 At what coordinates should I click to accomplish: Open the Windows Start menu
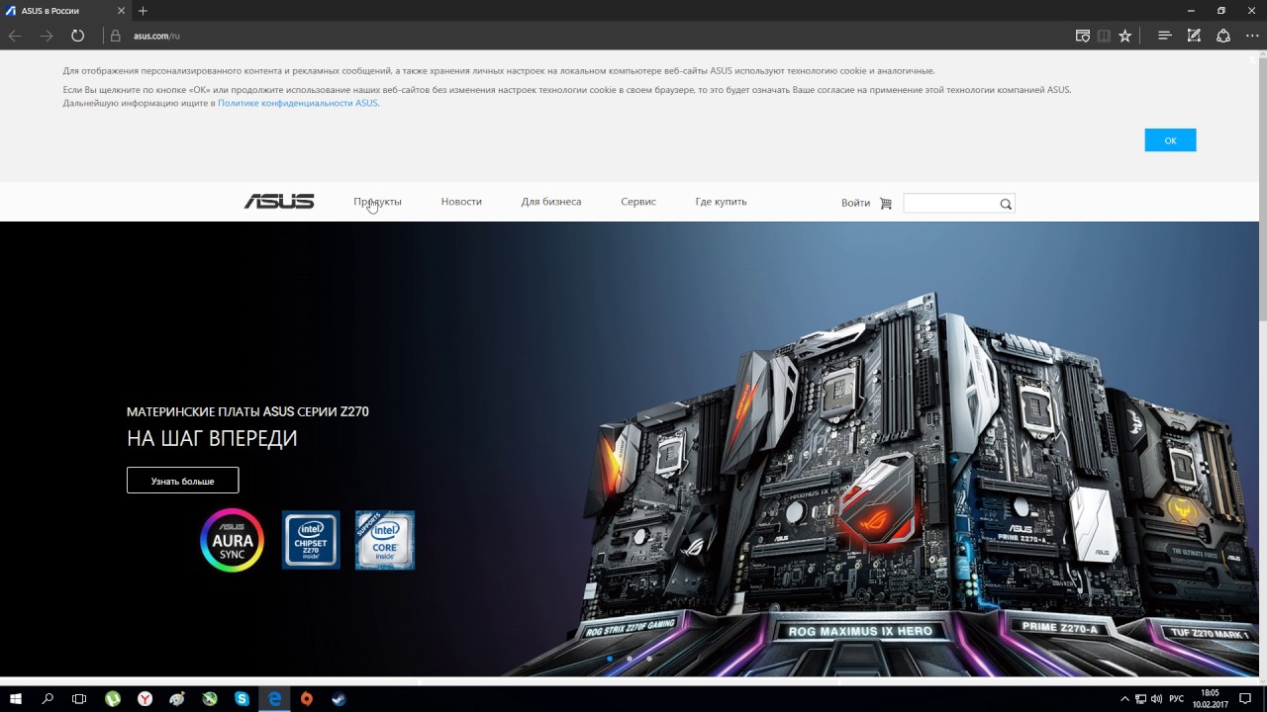(16, 698)
